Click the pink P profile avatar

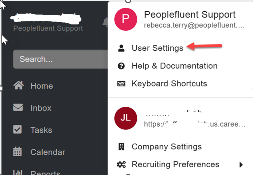point(126,19)
